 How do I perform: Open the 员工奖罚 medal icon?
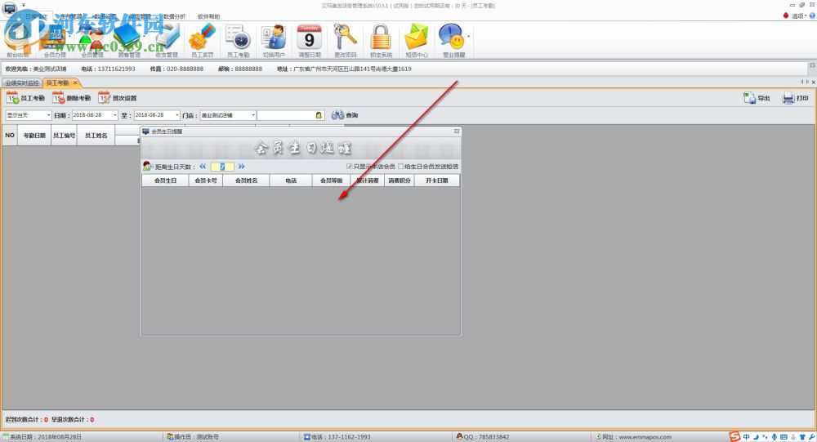click(202, 40)
